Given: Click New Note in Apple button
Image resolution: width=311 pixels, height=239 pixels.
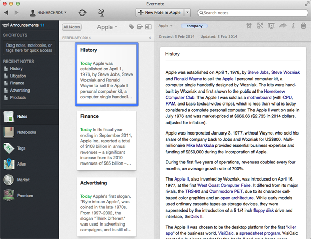Looking at the screenshot, I should [160, 12].
